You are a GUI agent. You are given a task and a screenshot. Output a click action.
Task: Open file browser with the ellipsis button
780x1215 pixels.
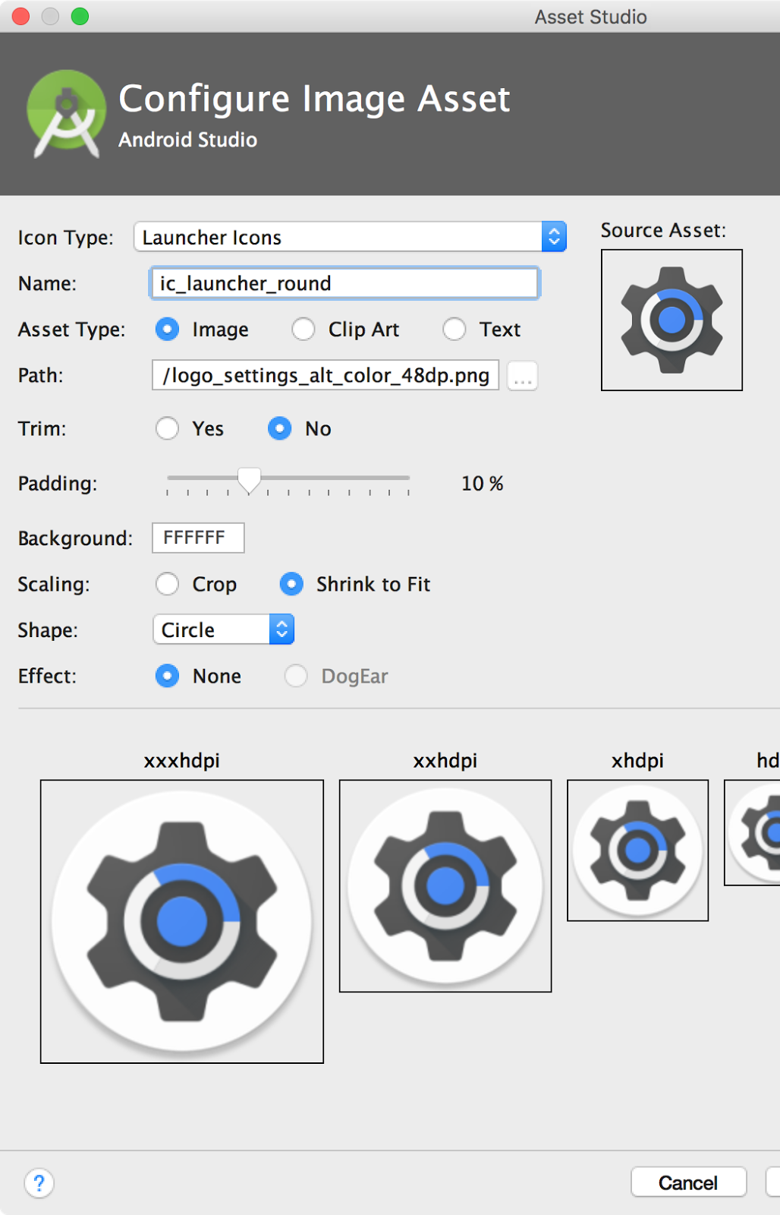[x=521, y=375]
